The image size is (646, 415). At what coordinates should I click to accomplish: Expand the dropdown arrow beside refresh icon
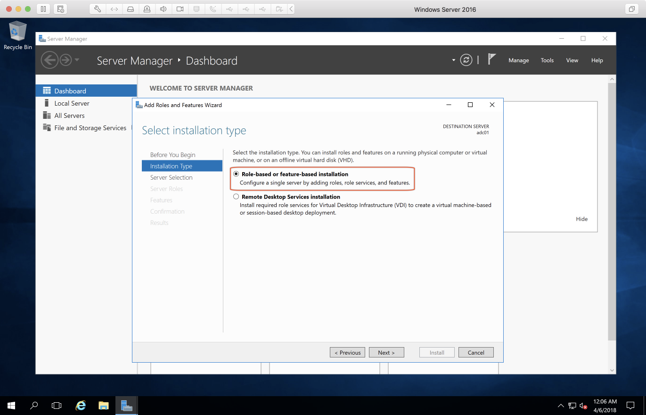click(454, 60)
